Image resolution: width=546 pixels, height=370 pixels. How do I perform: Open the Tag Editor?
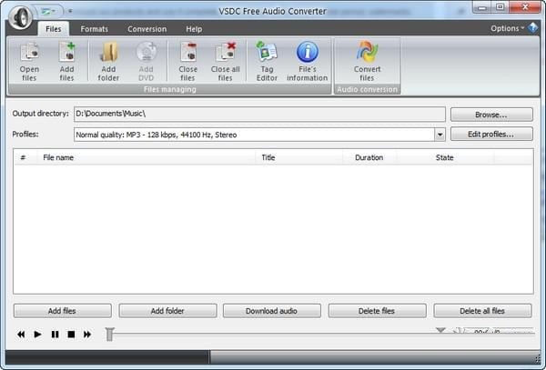[x=267, y=61]
